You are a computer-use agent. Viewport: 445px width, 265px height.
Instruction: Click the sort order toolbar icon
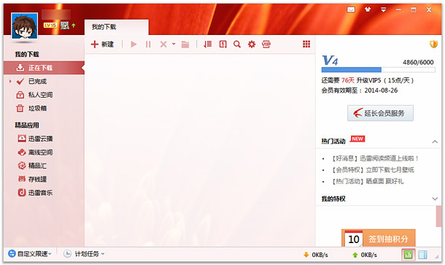tap(207, 45)
